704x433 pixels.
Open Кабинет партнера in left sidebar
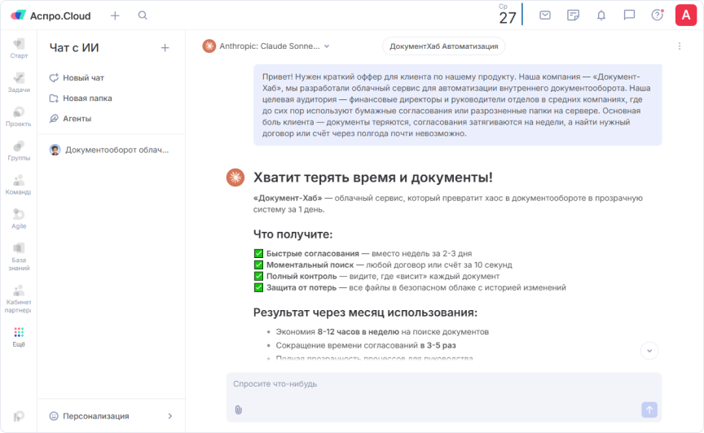tap(19, 300)
